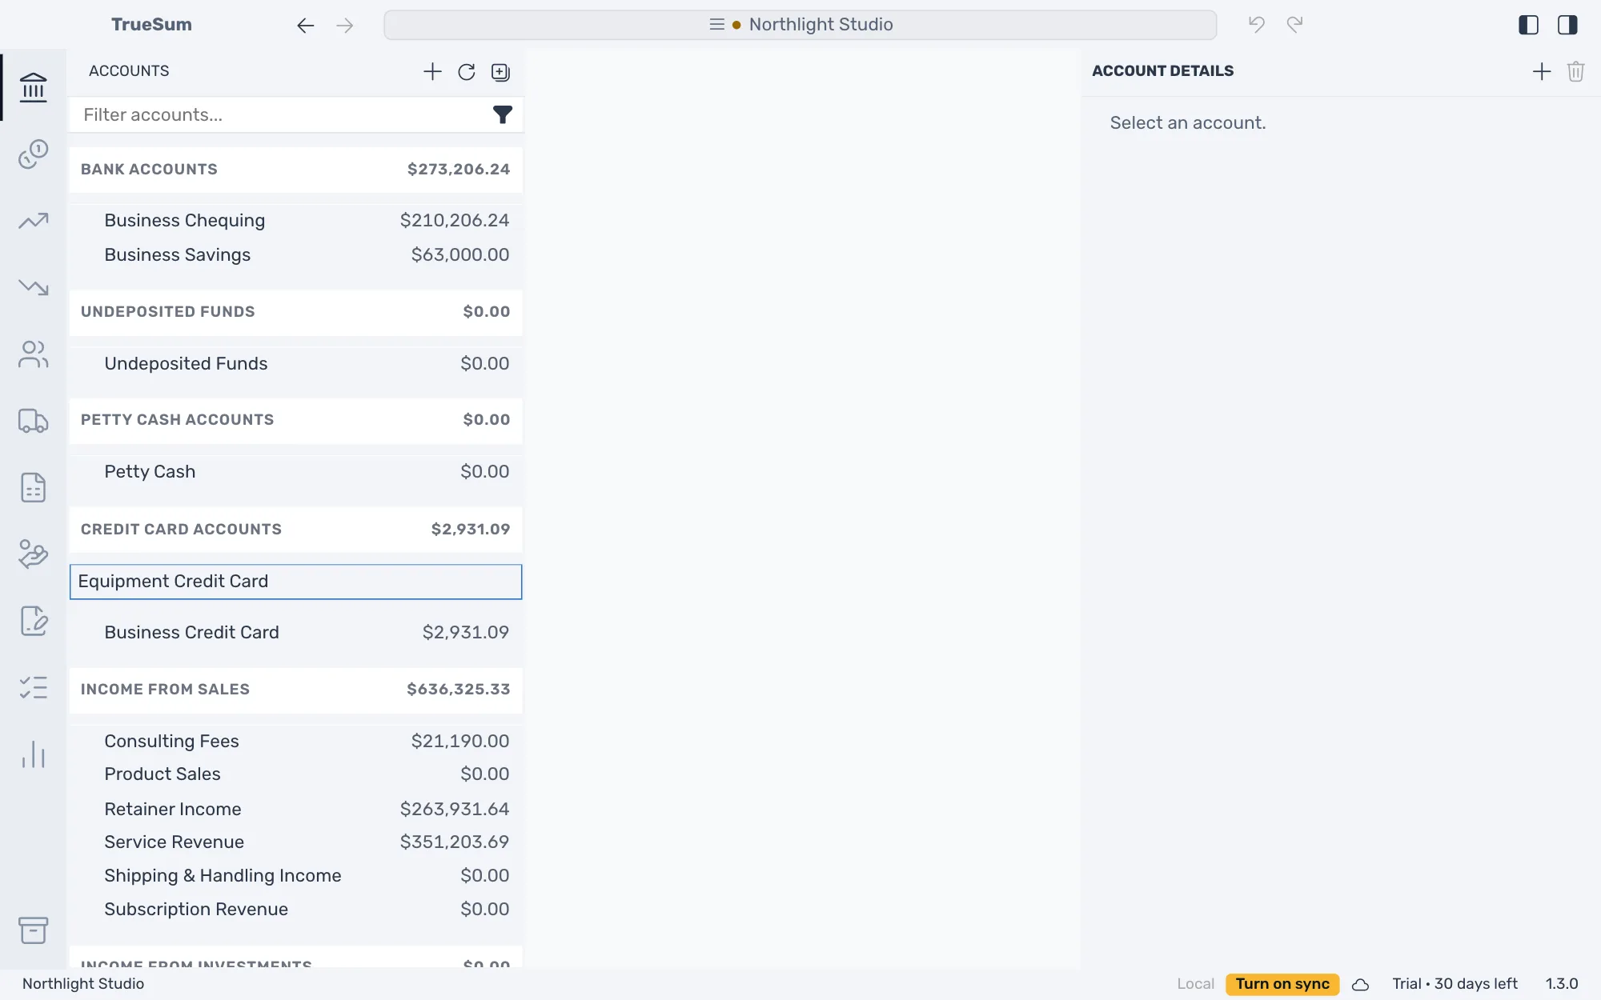The height and width of the screenshot is (1000, 1601).
Task: Delete account with trash icon
Action: 1576,72
